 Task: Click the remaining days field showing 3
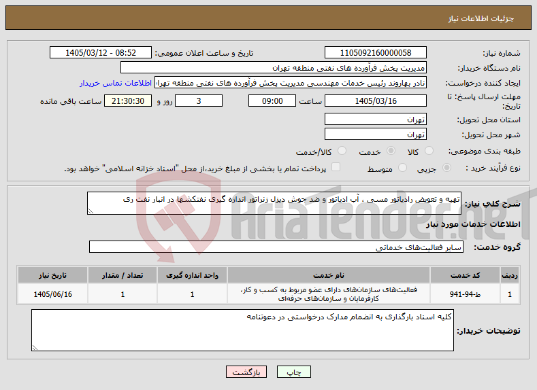tap(199, 101)
